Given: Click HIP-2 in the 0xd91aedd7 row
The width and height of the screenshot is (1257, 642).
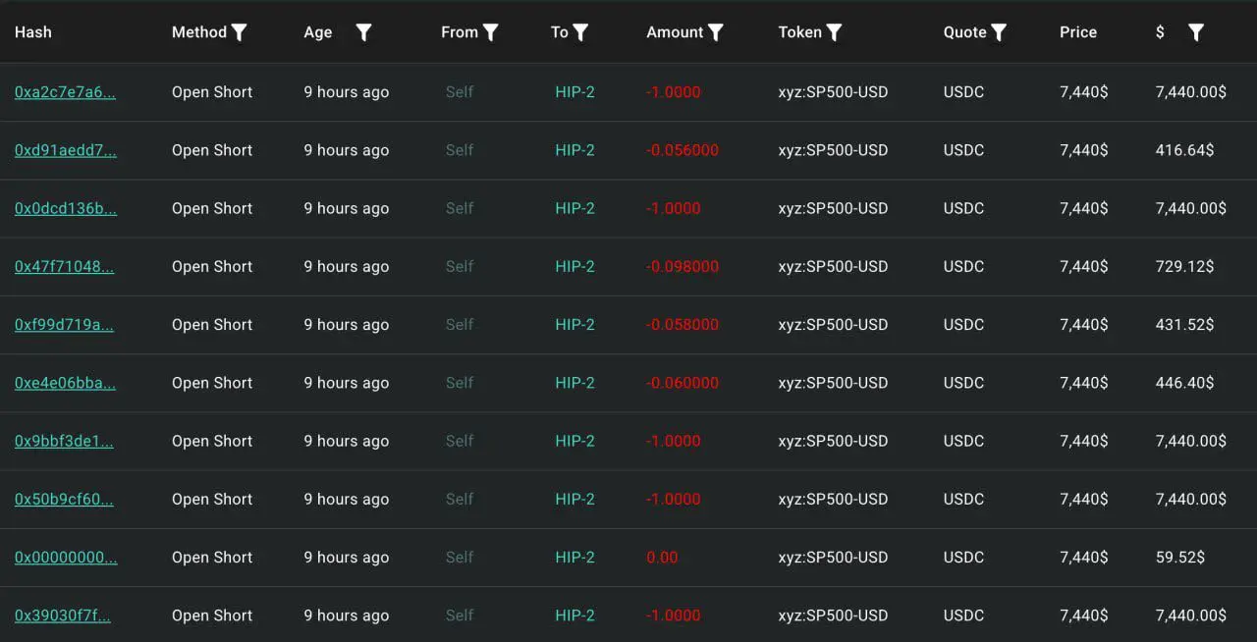Looking at the screenshot, I should [574, 150].
